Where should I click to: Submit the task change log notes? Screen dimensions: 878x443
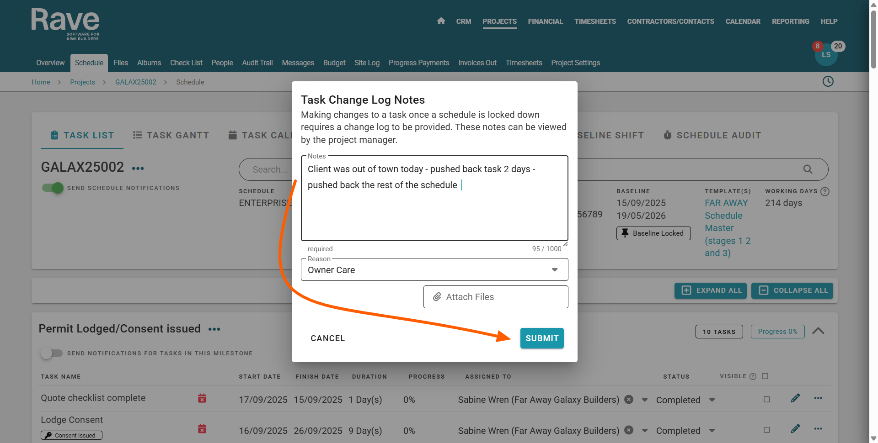[x=541, y=338]
